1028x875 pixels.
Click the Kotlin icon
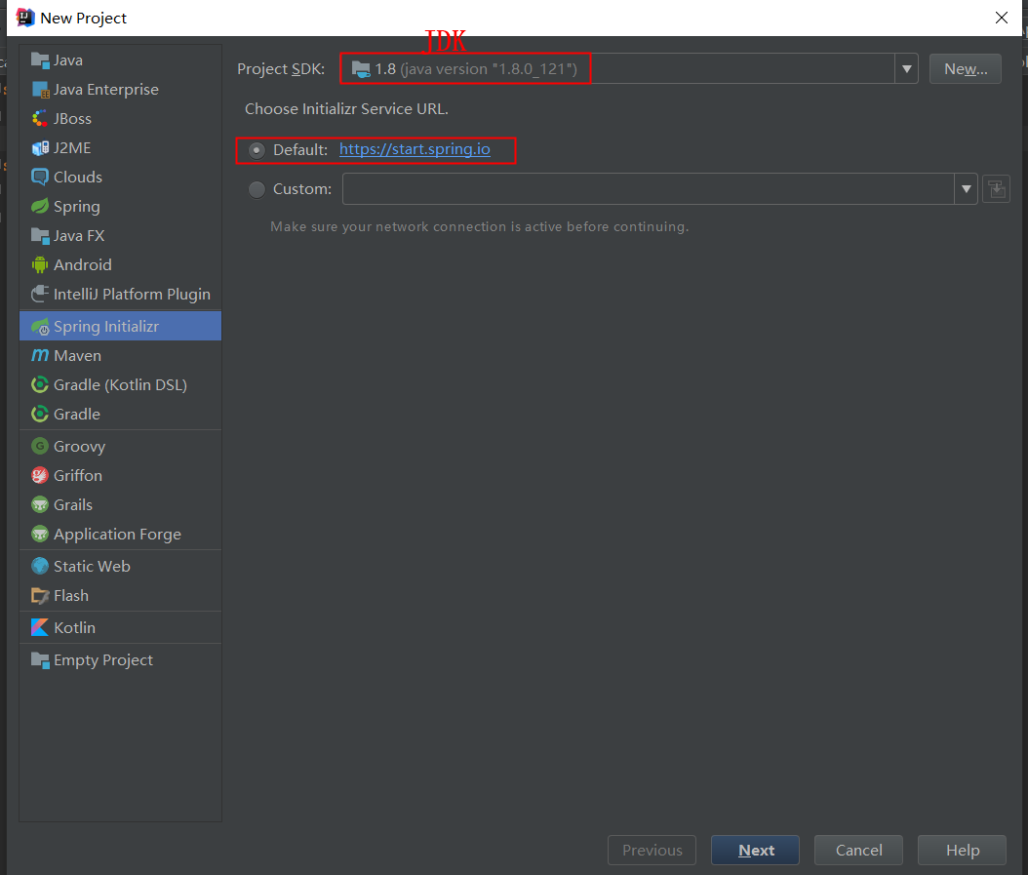[40, 628]
